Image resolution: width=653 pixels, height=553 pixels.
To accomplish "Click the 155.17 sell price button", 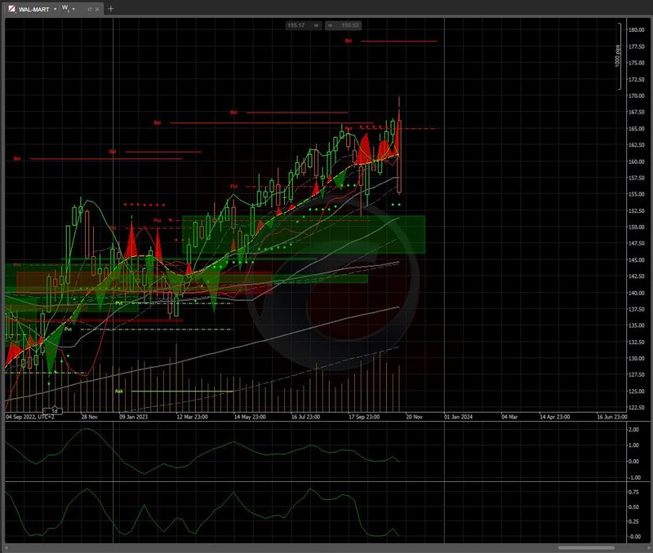I will pos(296,25).
